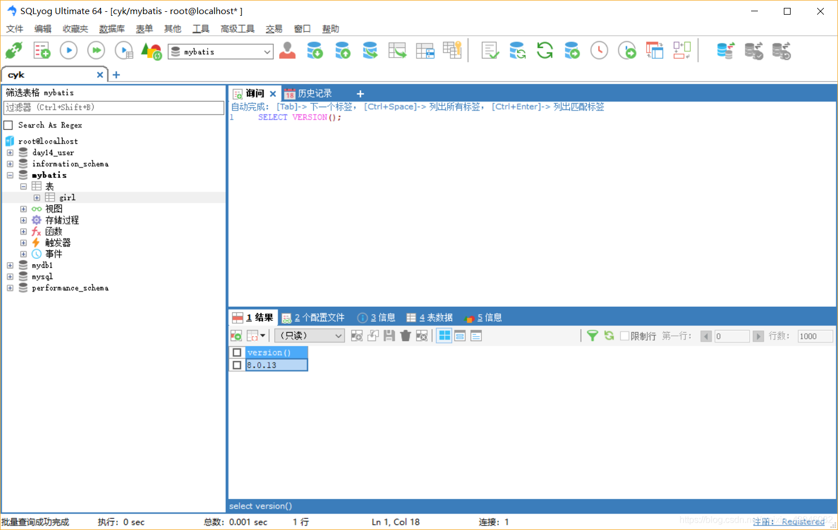The width and height of the screenshot is (838, 530).
Task: Open the 文件 menu
Action: point(15,29)
